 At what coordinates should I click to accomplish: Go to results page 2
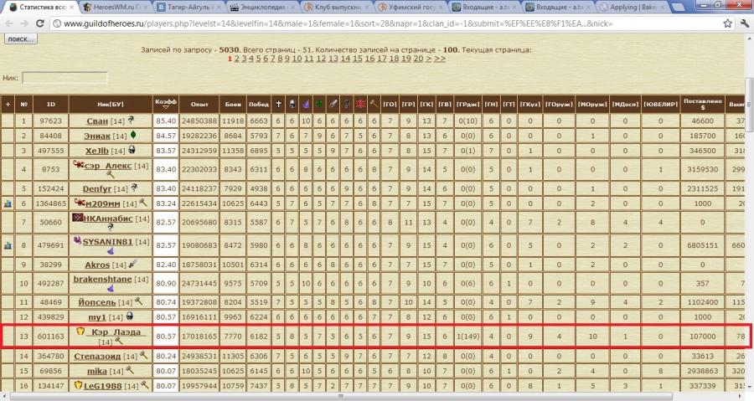point(237,59)
